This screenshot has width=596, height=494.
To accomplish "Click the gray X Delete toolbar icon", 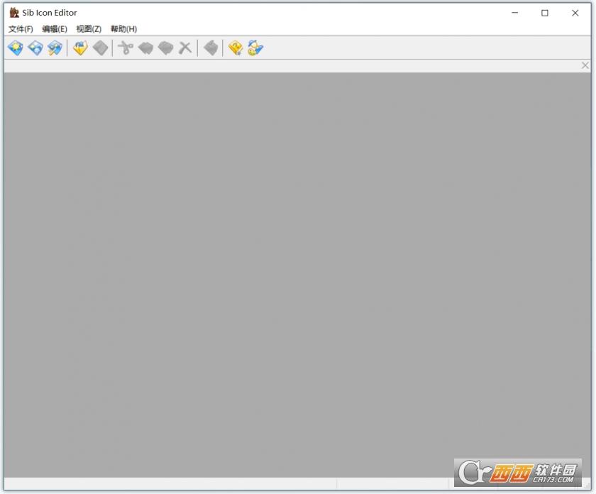I will (x=185, y=48).
